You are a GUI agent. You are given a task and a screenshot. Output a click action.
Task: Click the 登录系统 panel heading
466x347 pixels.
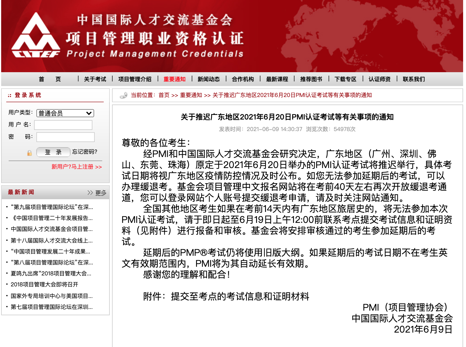coord(28,95)
